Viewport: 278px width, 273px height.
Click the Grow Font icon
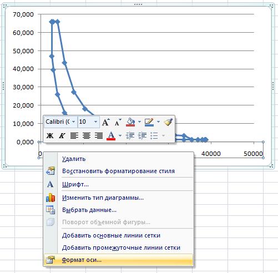coord(106,122)
